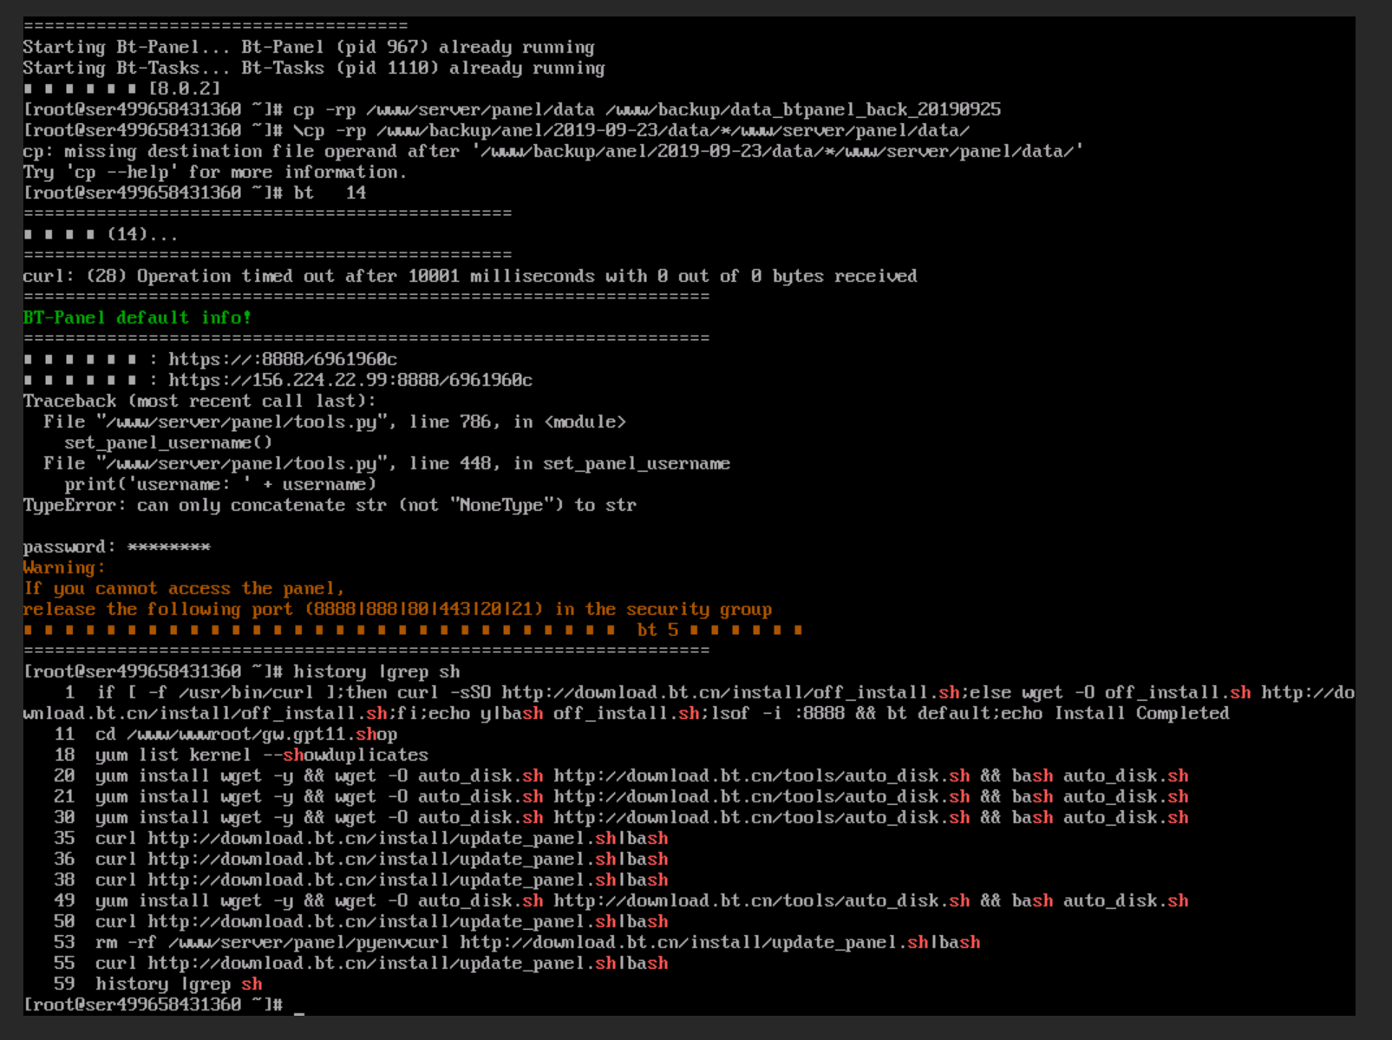Click history entry 20 yum install wget
The width and height of the screenshot is (1392, 1040).
(x=621, y=775)
